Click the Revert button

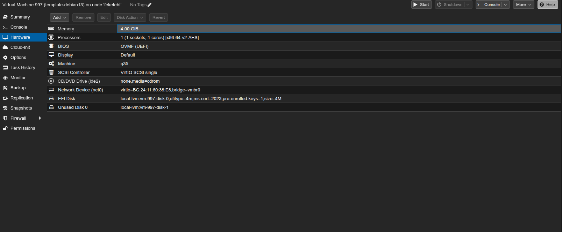[158, 17]
